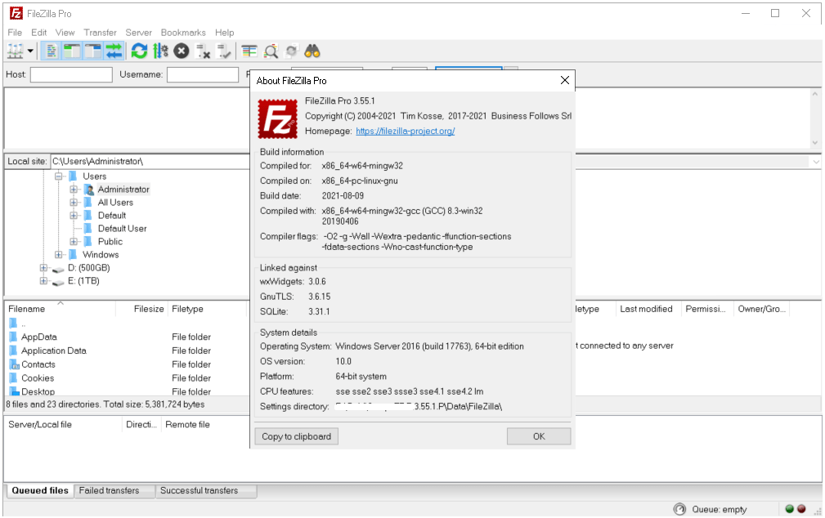Click OK in the About dialog
The height and width of the screenshot is (518, 825).
[x=539, y=436]
